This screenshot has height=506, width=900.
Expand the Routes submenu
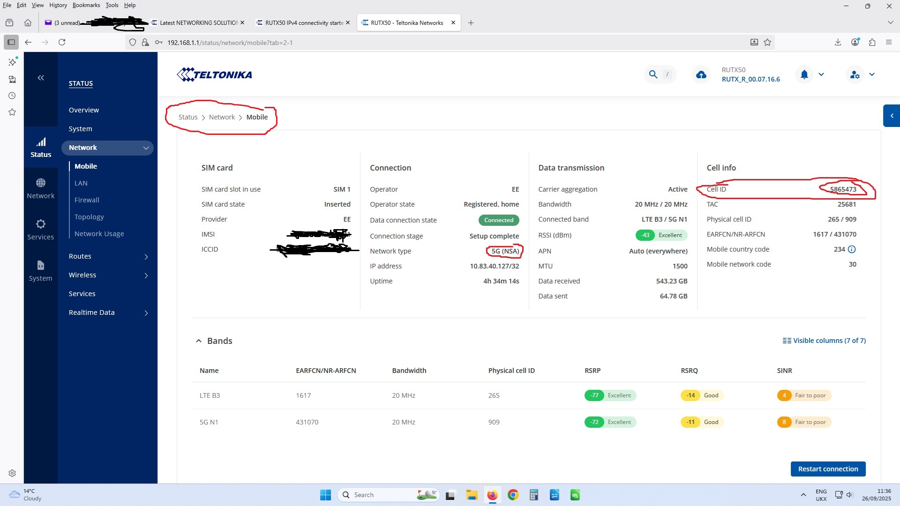click(146, 257)
